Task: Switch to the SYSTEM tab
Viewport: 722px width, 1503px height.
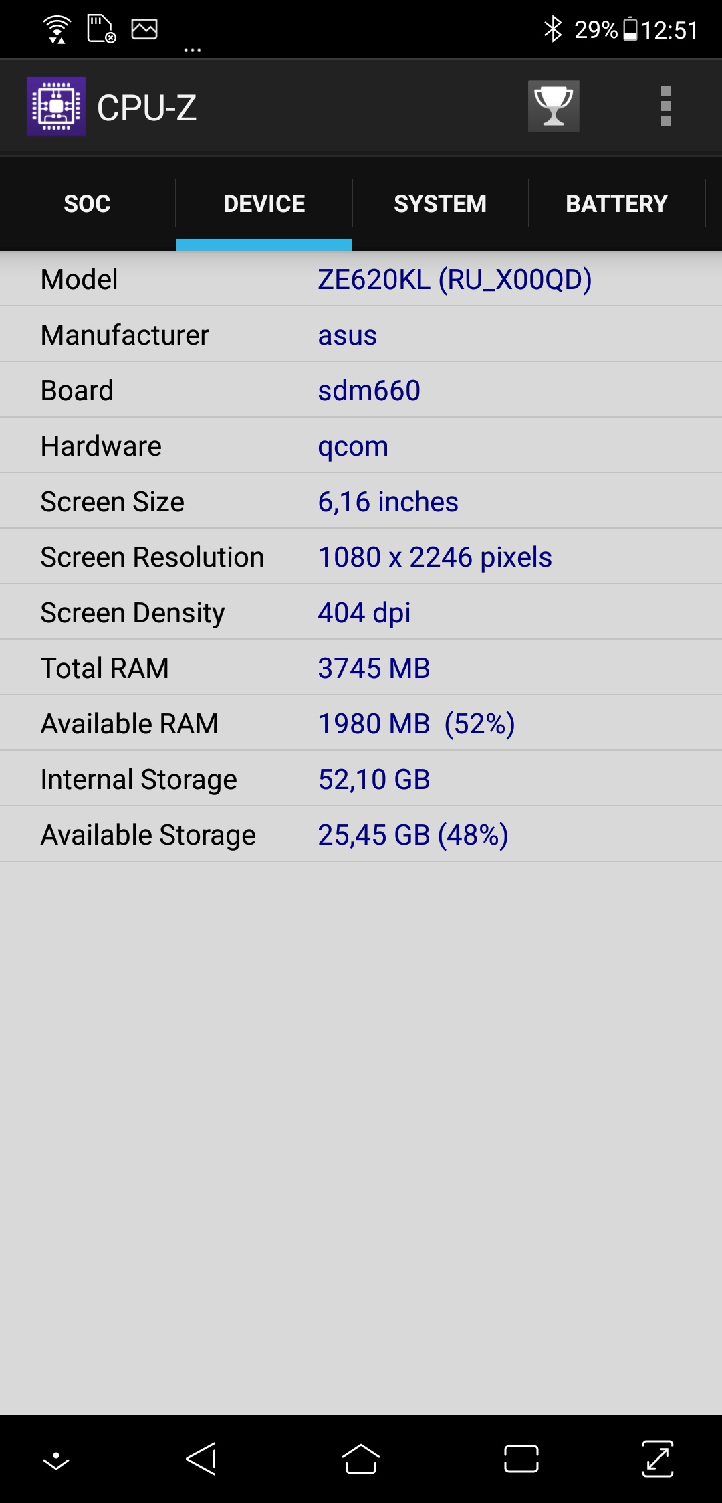Action: click(441, 203)
